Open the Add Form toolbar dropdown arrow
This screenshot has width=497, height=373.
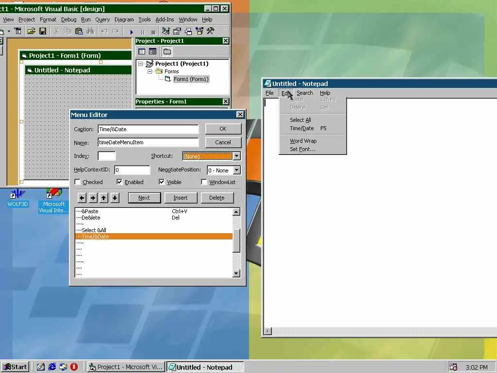click(9, 31)
